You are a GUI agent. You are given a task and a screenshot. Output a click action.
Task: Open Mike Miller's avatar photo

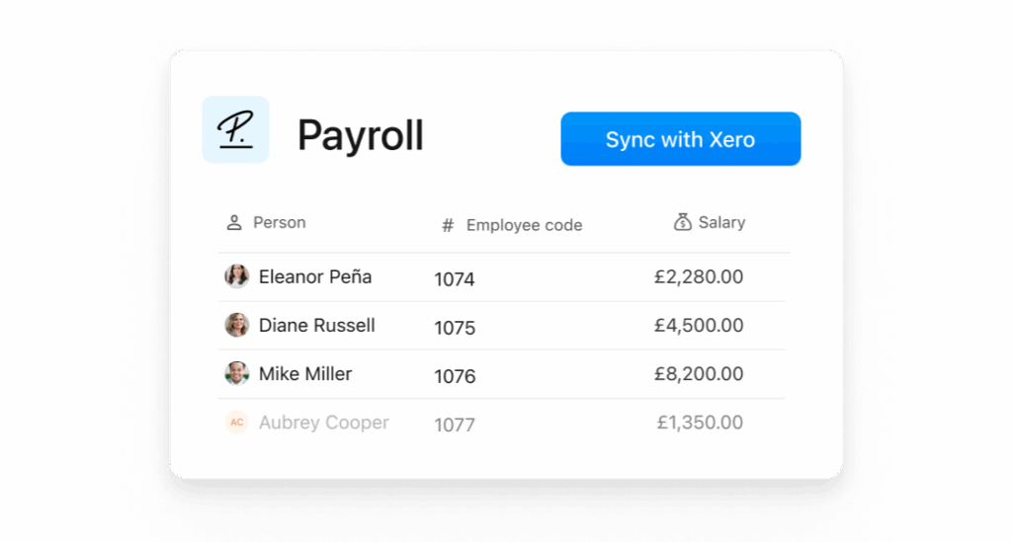coord(237,373)
